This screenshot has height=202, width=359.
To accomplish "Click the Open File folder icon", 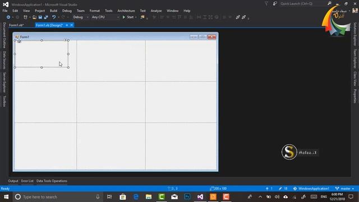I will [34, 17].
